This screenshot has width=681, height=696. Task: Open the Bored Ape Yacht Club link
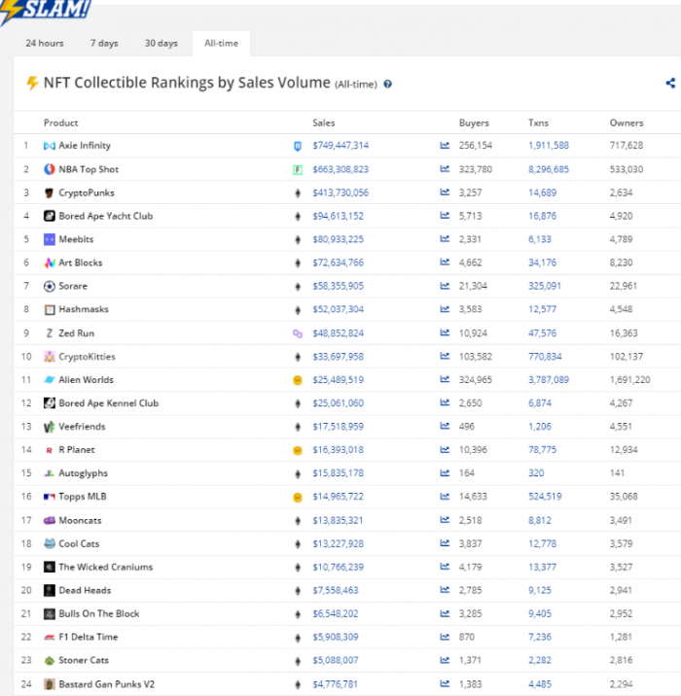click(x=106, y=216)
